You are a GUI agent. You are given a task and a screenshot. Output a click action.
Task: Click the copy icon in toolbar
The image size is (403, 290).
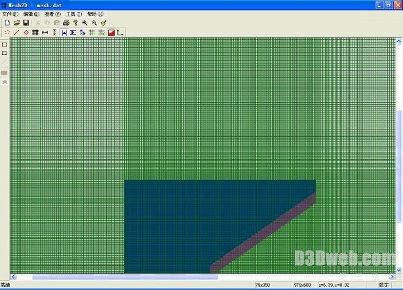pyautogui.click(x=47, y=23)
